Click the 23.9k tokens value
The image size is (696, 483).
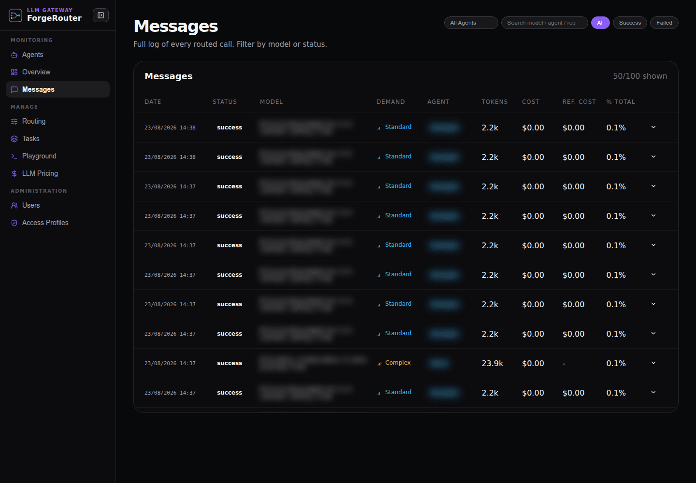tap(492, 364)
